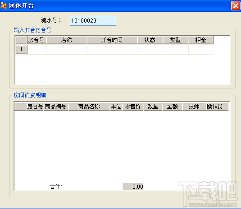This screenshot has height=209, width=241.
Task: Click the 房台号 header in 房间消费明细 table
Action: pos(35,107)
